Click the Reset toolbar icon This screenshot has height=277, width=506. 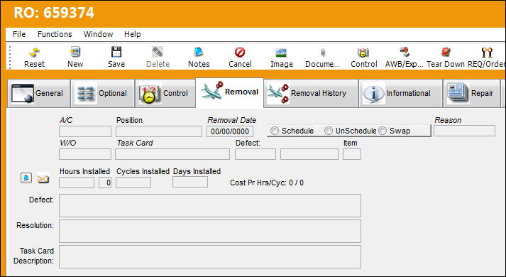tap(34, 52)
